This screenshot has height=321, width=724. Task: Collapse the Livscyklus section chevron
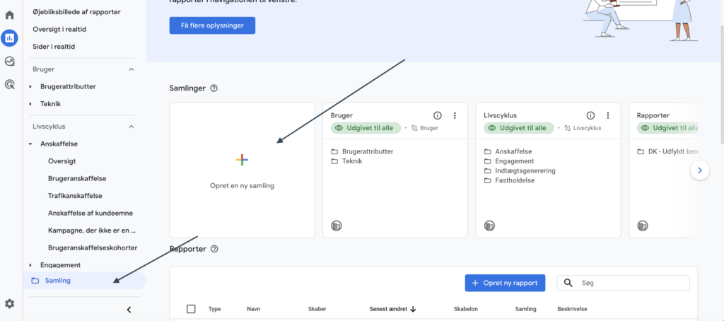pos(131,127)
